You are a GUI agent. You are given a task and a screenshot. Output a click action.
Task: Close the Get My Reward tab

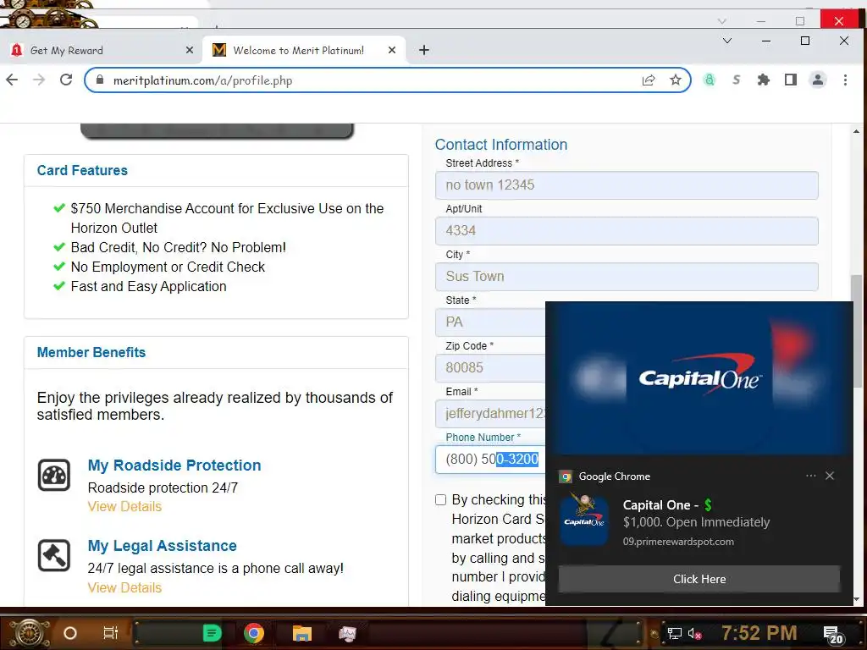tap(190, 50)
